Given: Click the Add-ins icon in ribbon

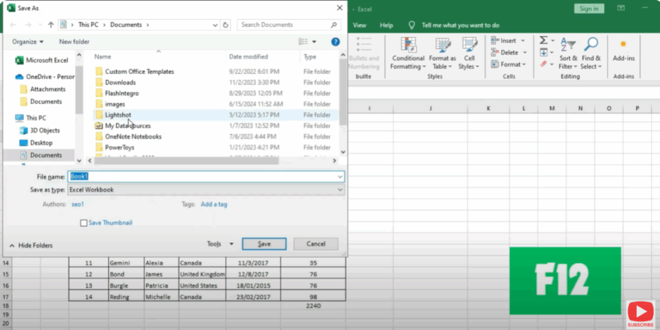Looking at the screenshot, I should coord(623,45).
